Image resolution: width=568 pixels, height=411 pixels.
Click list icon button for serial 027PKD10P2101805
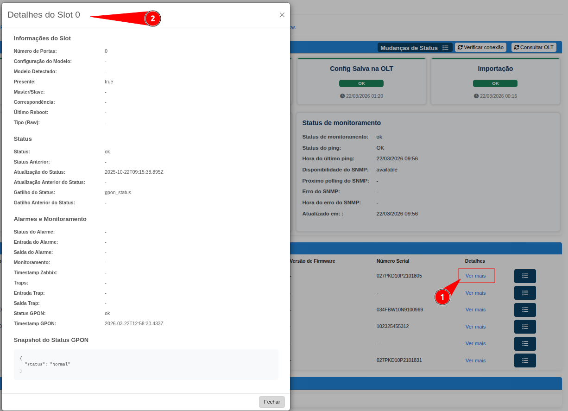click(525, 276)
